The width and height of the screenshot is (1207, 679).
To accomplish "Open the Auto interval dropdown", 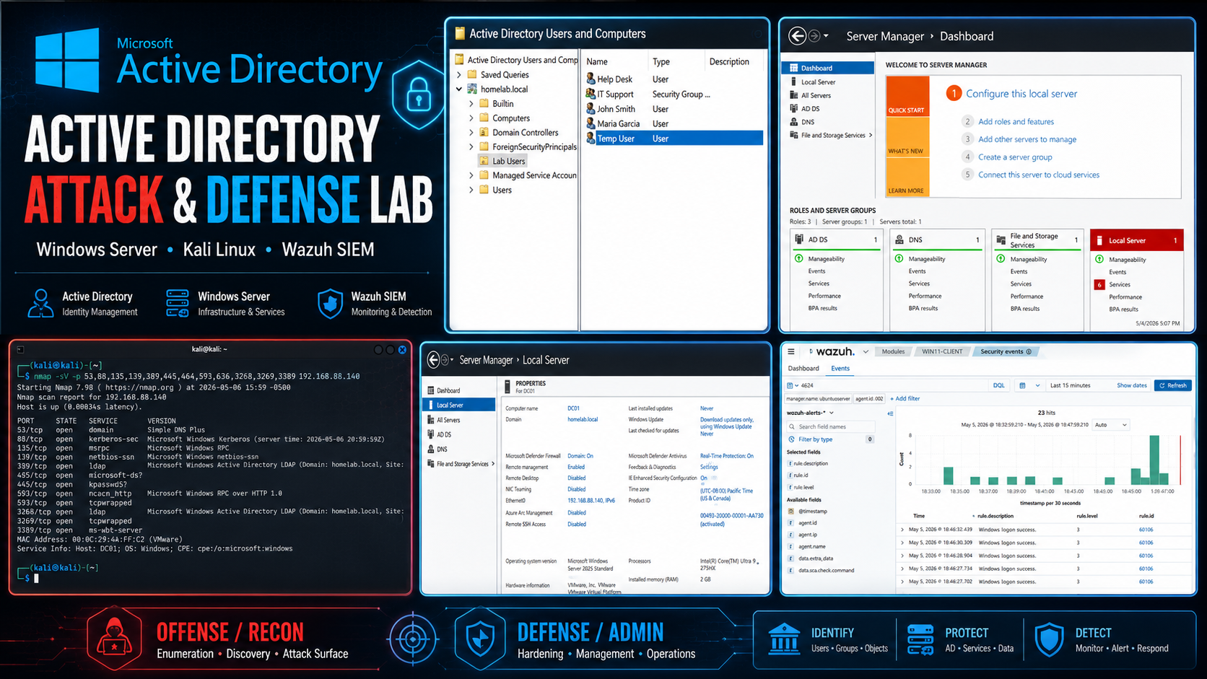I will coord(1110,425).
